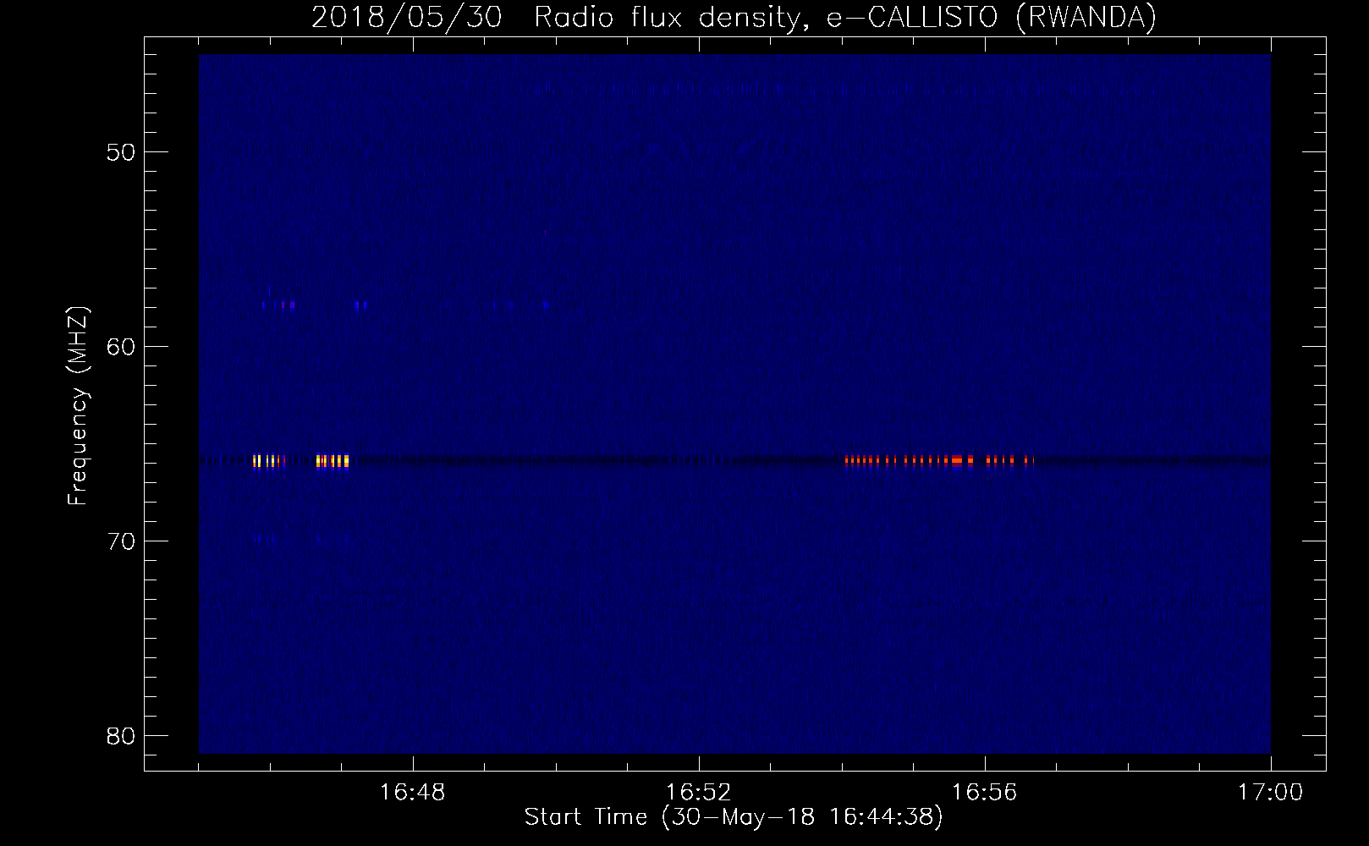Click the 17:00 time tick label
Image resolution: width=1369 pixels, height=846 pixels.
click(1271, 793)
